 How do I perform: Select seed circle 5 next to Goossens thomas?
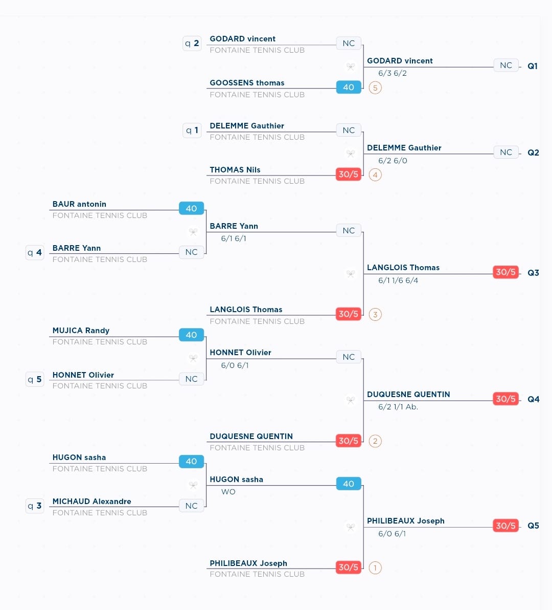(x=375, y=88)
